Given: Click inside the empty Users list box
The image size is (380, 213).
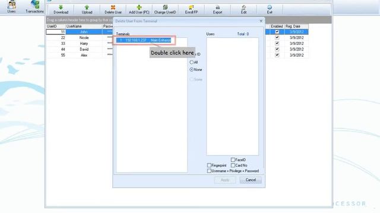Looking at the screenshot, I should [x=232, y=96].
